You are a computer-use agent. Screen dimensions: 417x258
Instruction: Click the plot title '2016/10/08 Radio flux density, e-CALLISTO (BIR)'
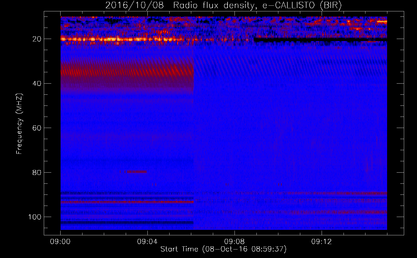(223, 5)
